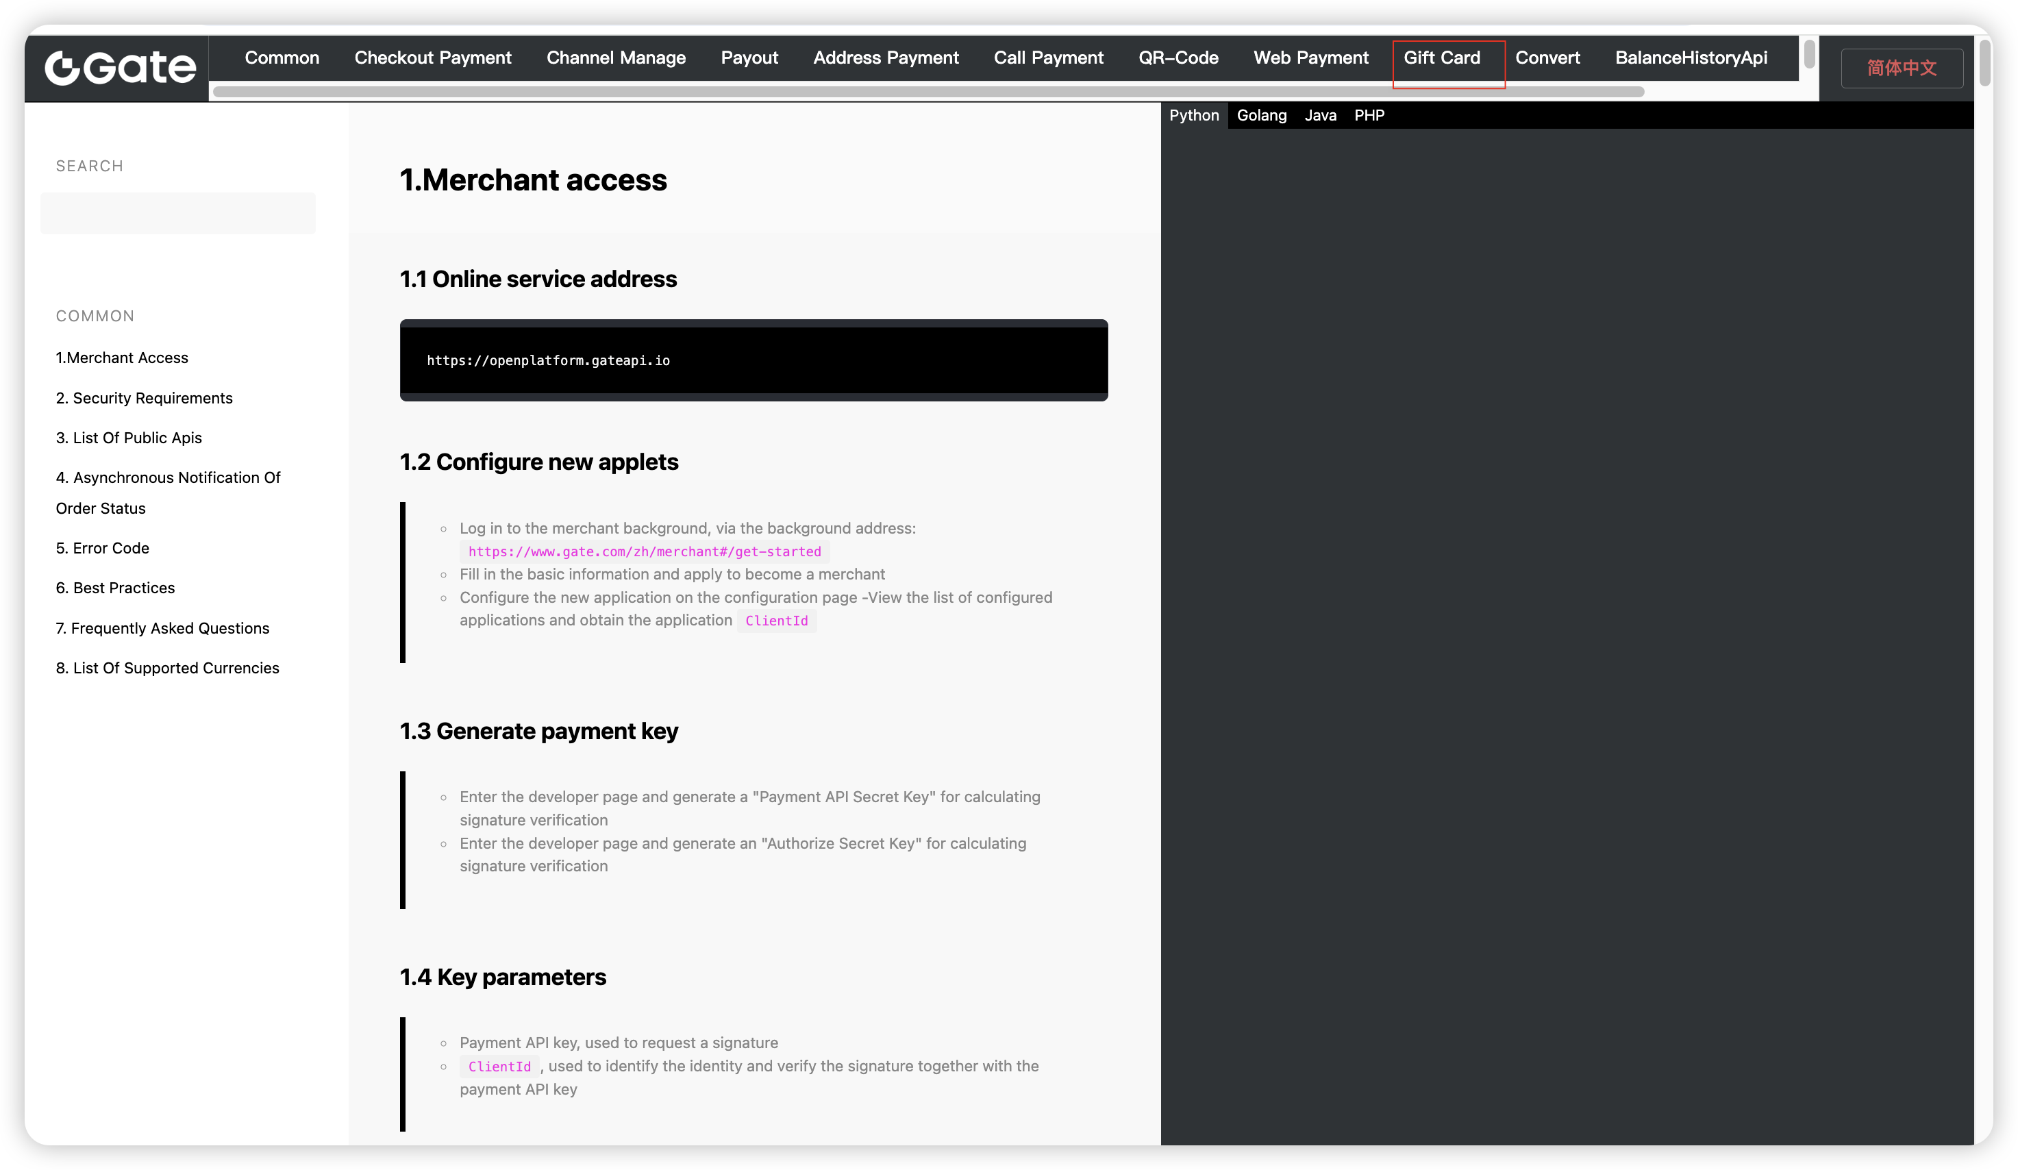Select the Python code tab
Viewport: 2018px width, 1170px height.
pos(1193,115)
